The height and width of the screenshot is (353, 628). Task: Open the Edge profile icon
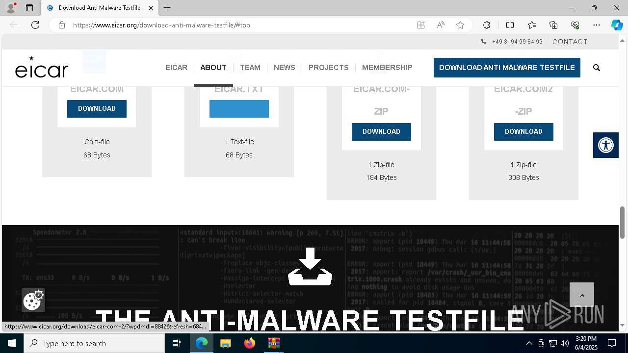tap(11, 8)
